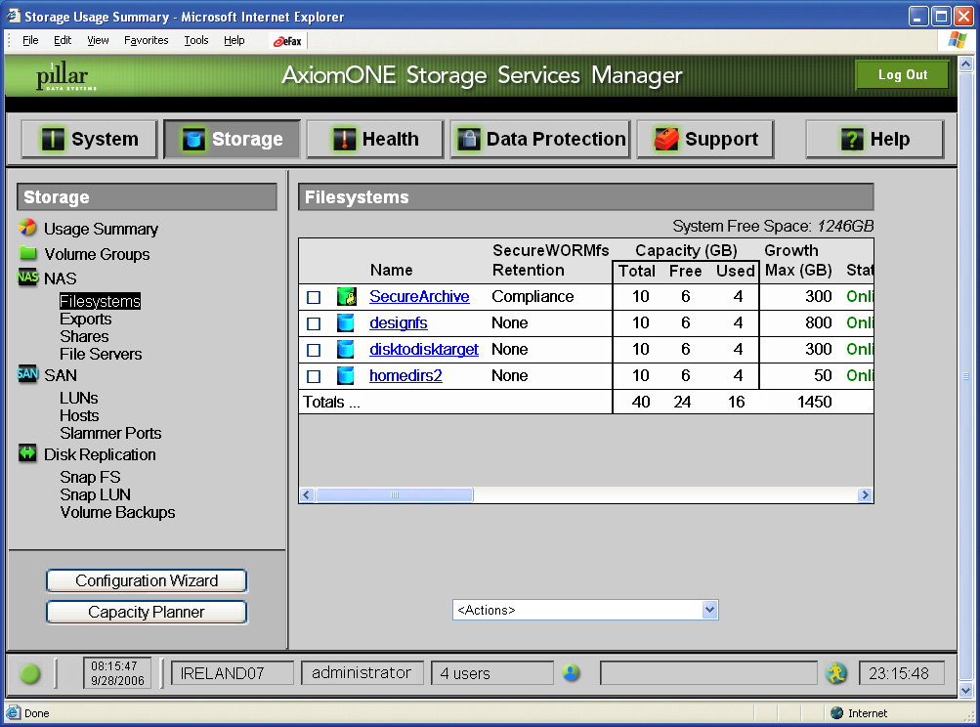The height and width of the screenshot is (727, 980).
Task: Check the disktodisktarget row checkbox
Action: tap(314, 350)
